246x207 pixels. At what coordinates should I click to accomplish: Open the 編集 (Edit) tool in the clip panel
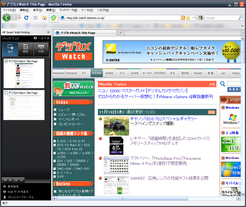tap(26, 47)
